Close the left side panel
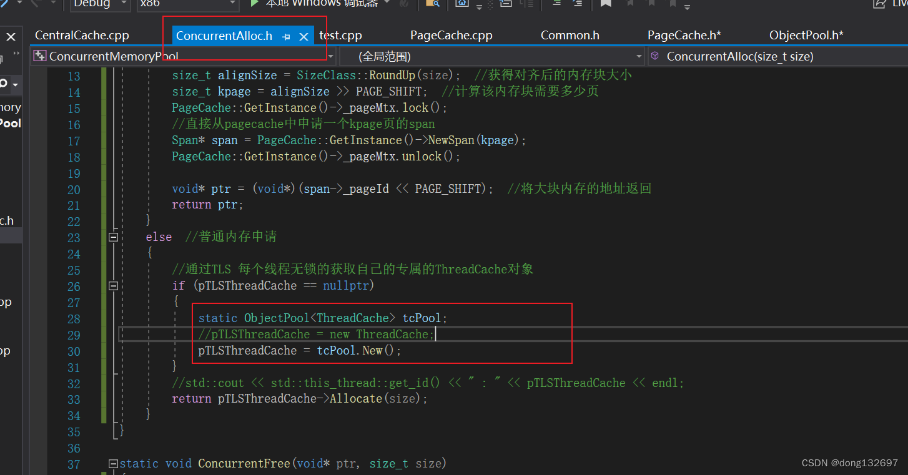 point(11,37)
